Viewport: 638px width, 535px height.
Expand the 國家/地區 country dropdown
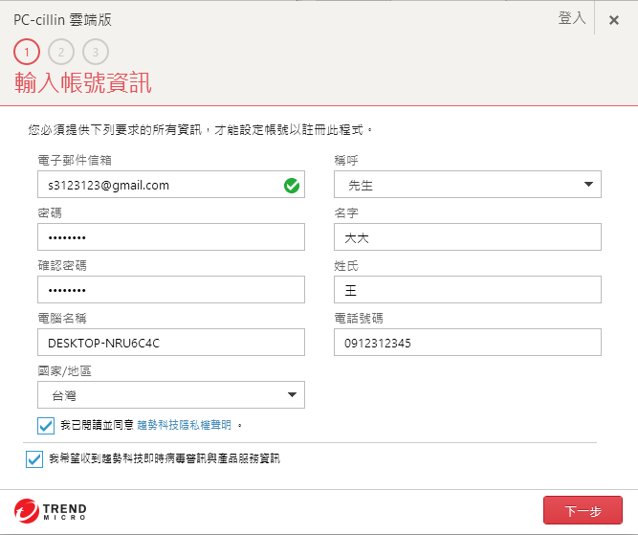[x=171, y=394]
